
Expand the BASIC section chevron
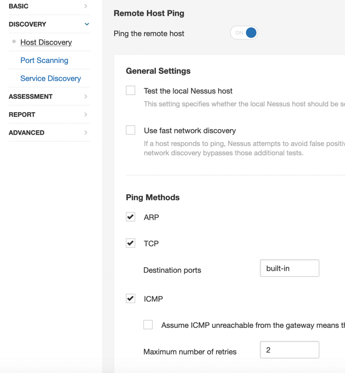point(86,6)
